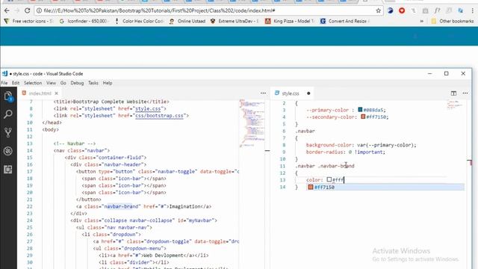
Task: Click the #088da5 primary-color swatch
Action: (360, 110)
